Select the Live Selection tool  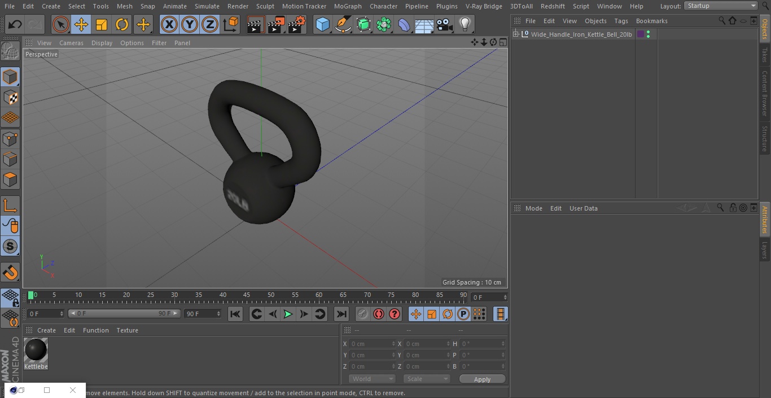click(x=60, y=24)
